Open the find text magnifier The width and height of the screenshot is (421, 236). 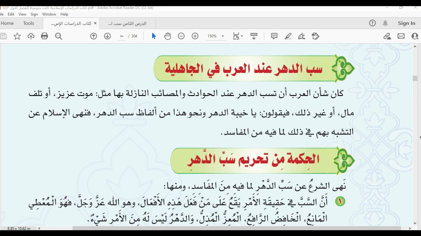(x=59, y=36)
